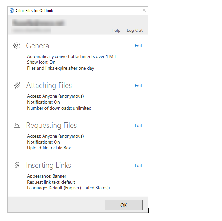Edit the Requesting Files settings

tap(138, 125)
